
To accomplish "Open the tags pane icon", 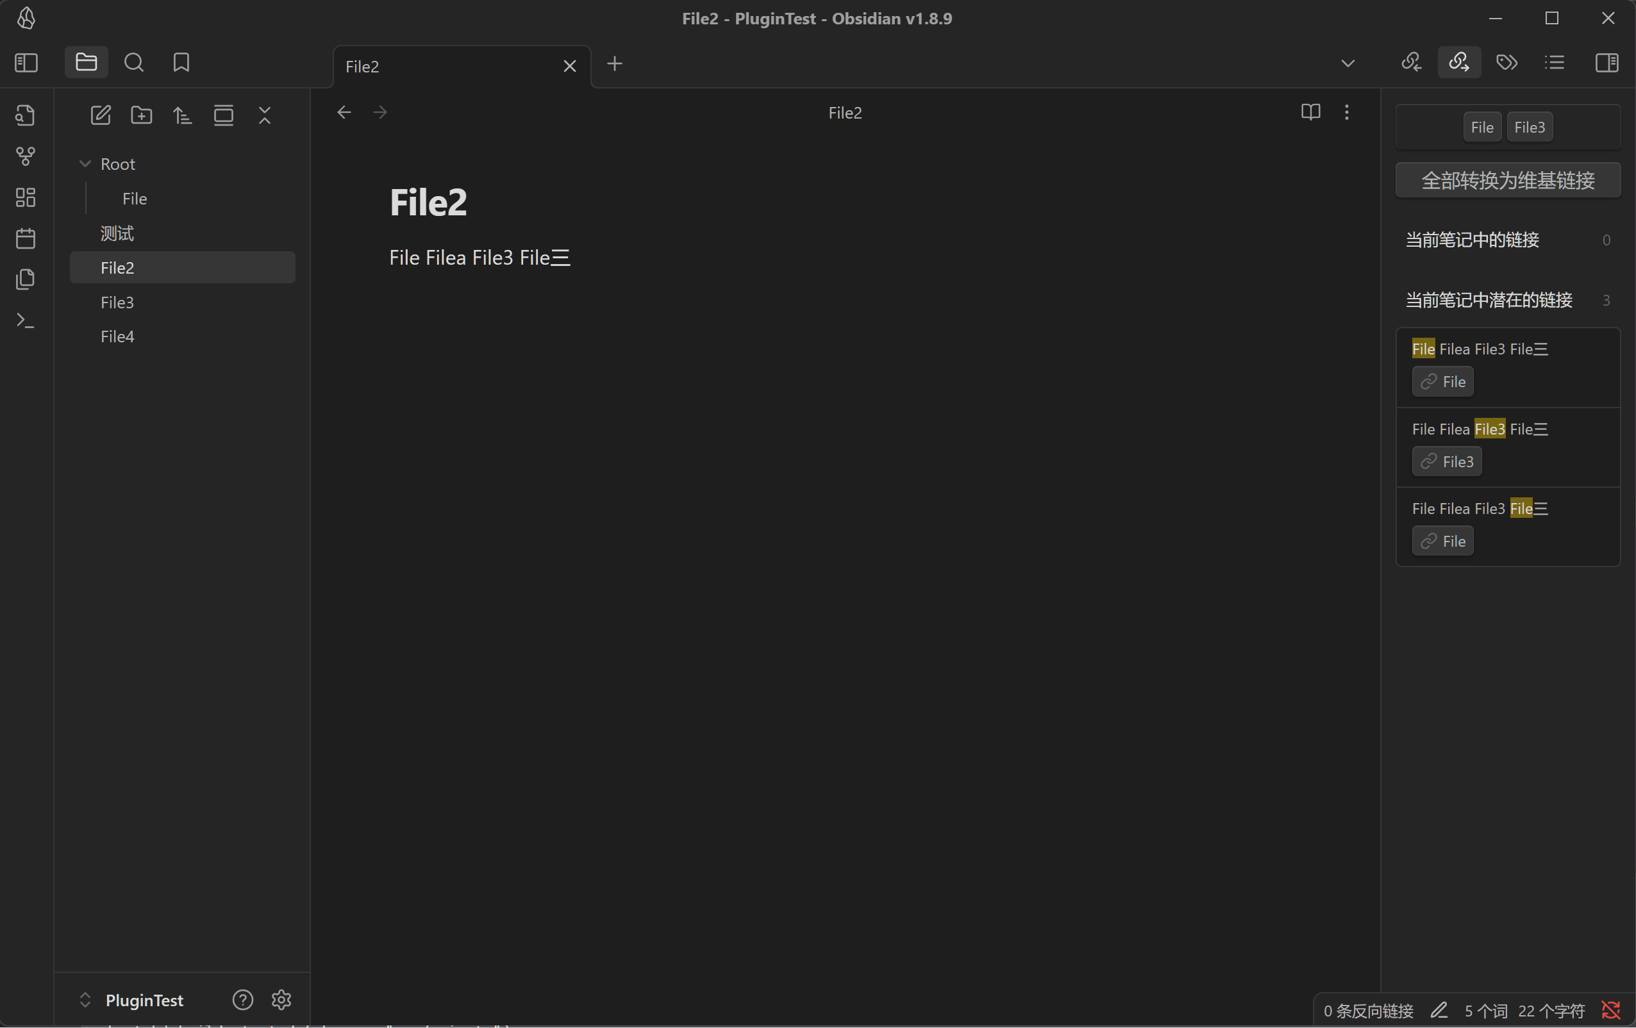I will click(x=1507, y=63).
